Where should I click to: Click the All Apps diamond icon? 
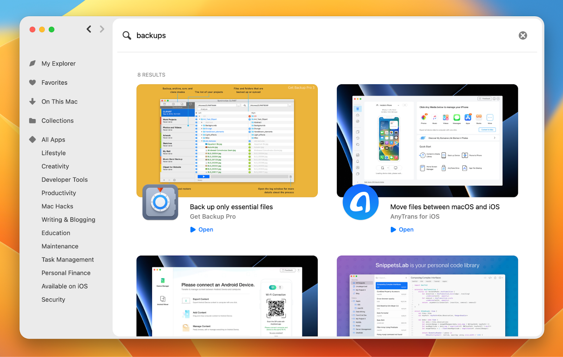coord(32,139)
